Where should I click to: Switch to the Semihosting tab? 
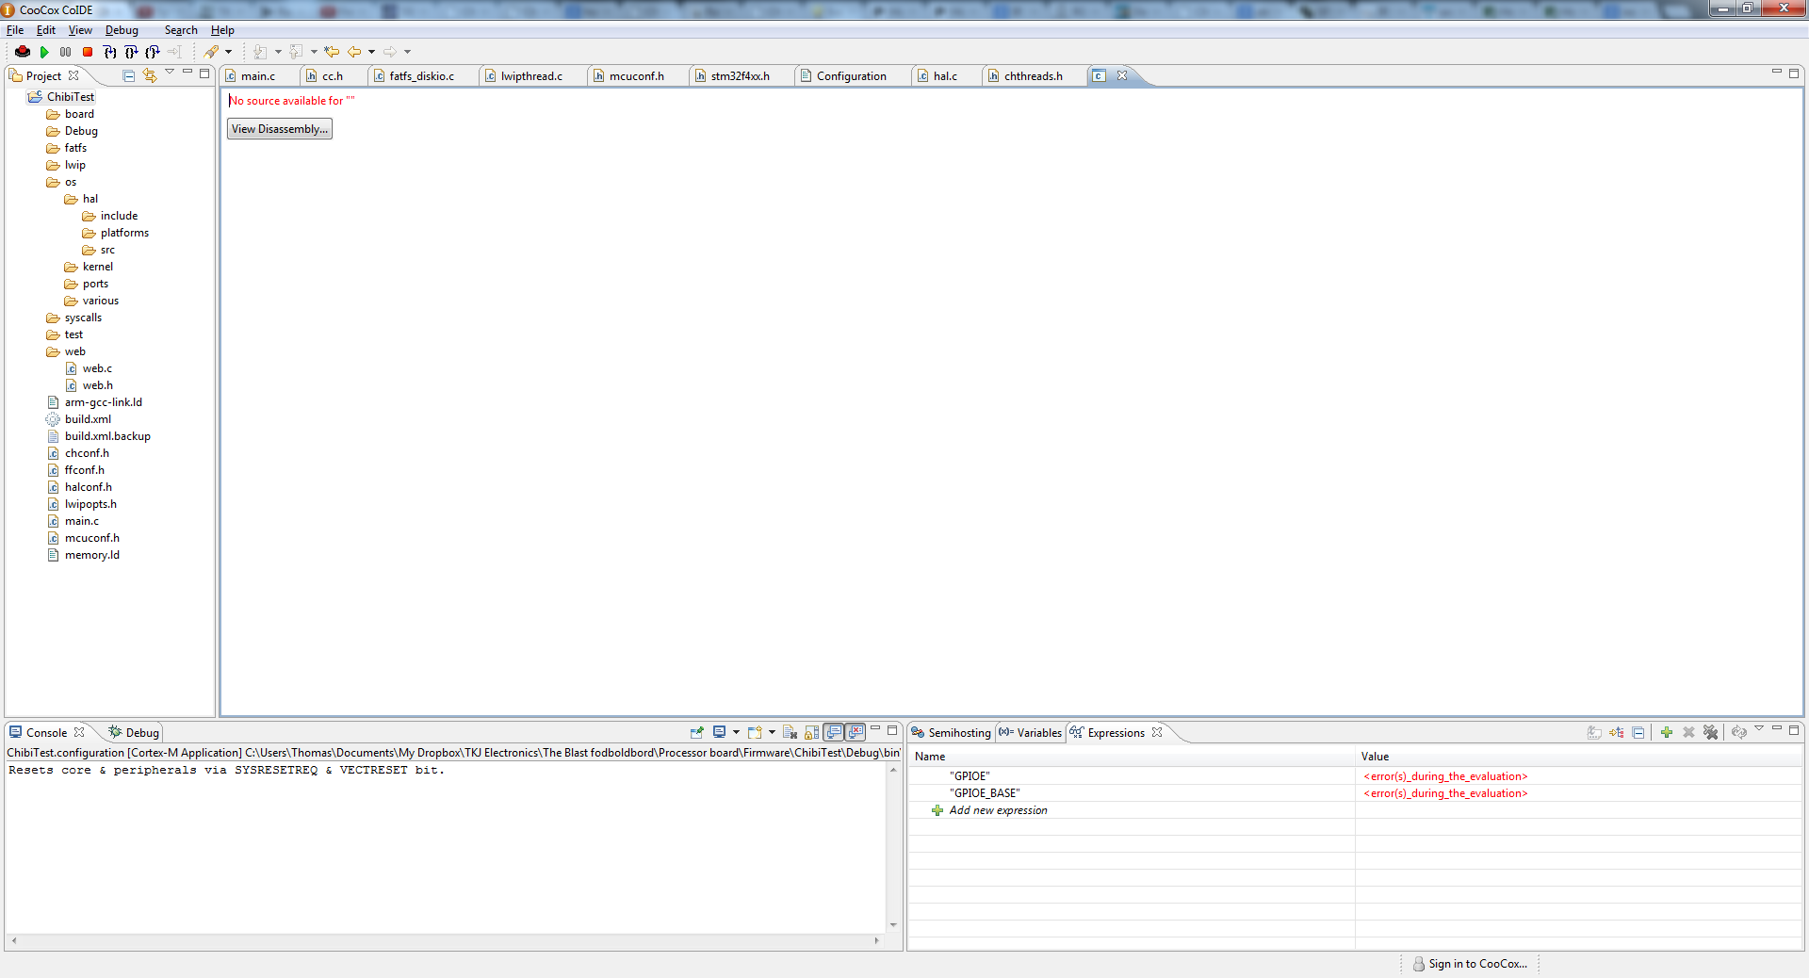click(952, 733)
